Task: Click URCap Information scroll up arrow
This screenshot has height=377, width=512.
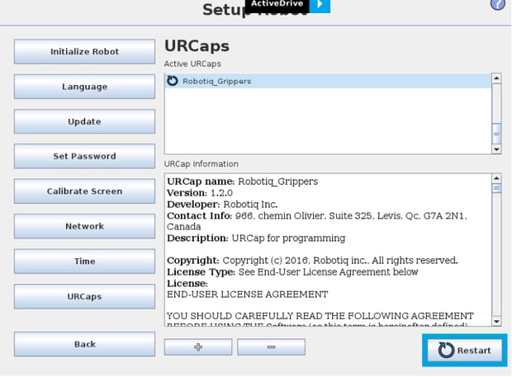Action: click(x=496, y=178)
